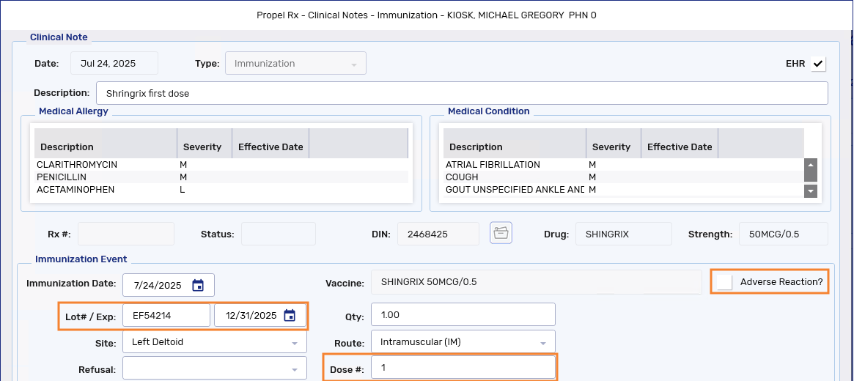854x381 pixels.
Task: Click the Dose # input field
Action: 463,368
